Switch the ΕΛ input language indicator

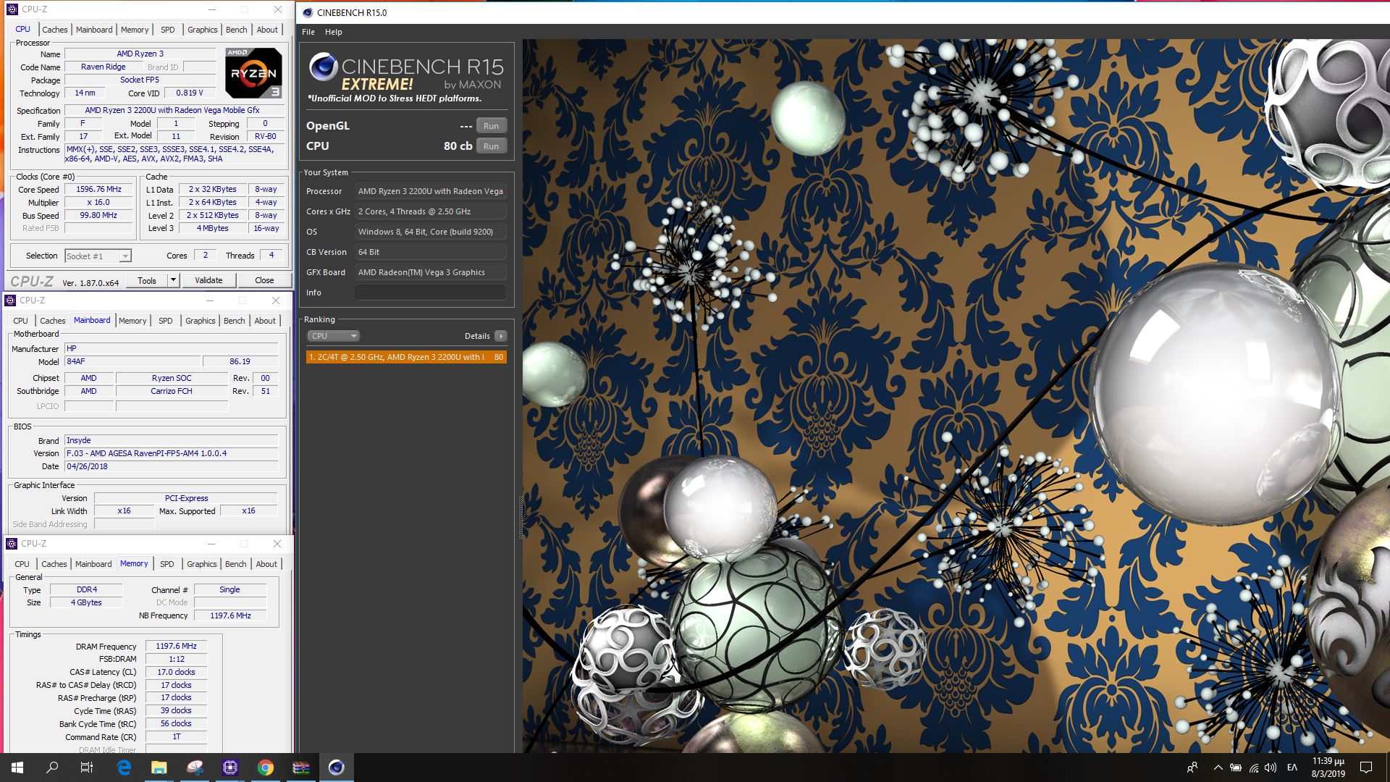pos(1292,768)
